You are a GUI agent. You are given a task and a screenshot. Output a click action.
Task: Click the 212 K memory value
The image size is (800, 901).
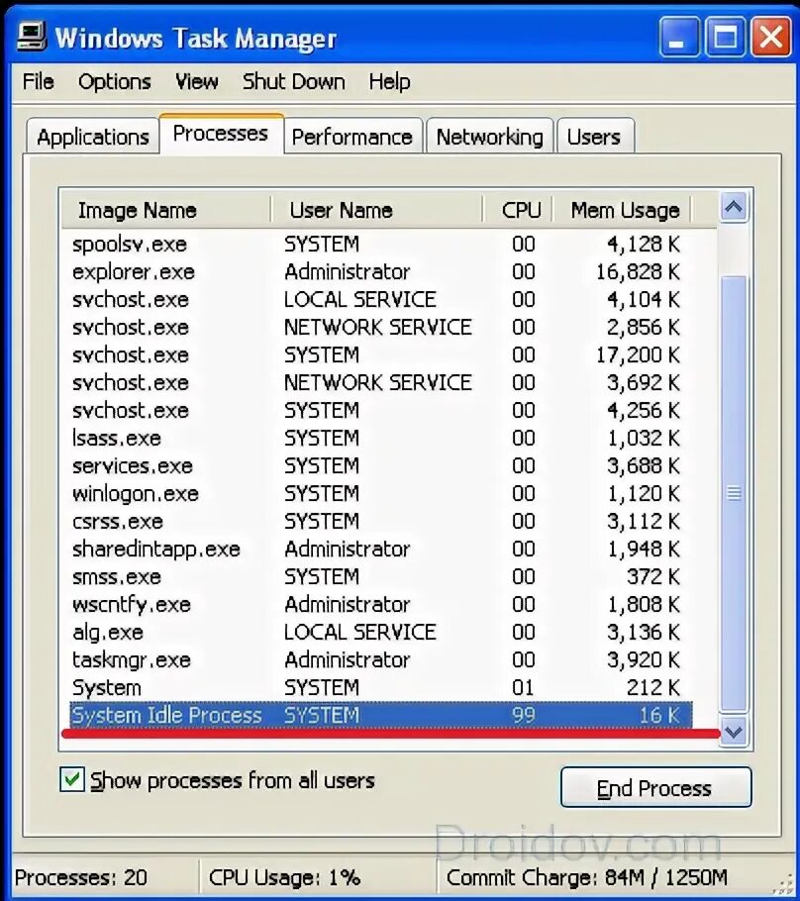click(653, 687)
